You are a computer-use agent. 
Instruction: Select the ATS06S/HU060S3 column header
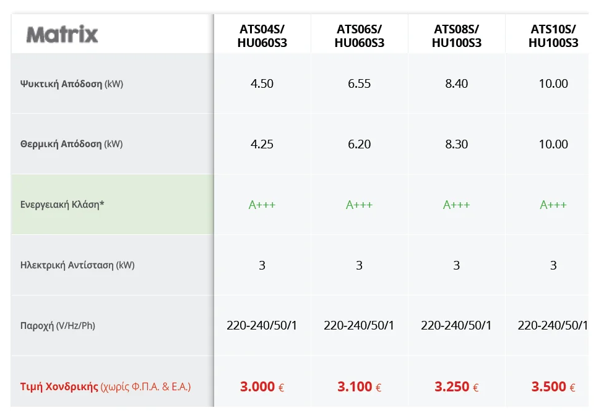359,36
